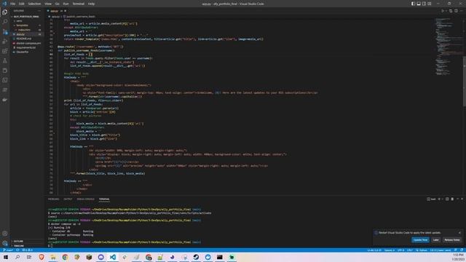
Task: Kill terminal with the trash icon
Action: click(x=452, y=199)
